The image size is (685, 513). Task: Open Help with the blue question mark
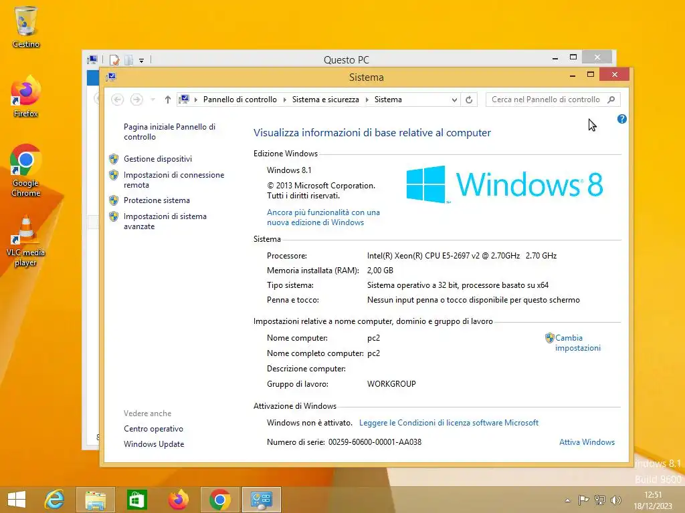(621, 119)
